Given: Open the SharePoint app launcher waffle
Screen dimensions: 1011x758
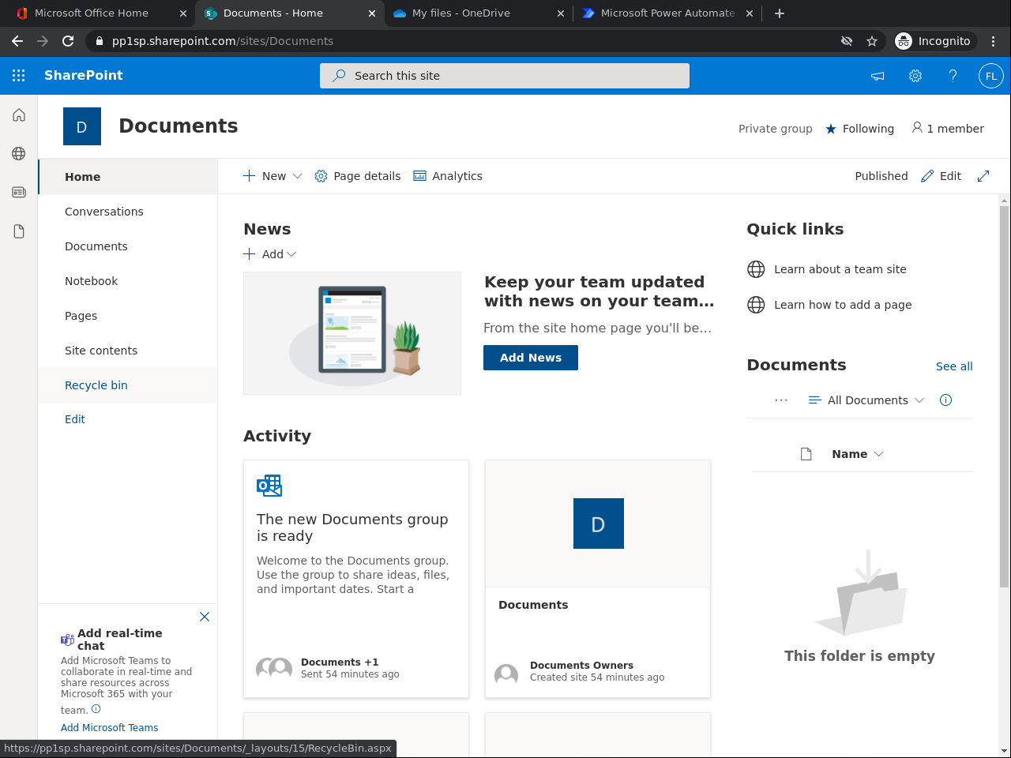Looking at the screenshot, I should 19,76.
